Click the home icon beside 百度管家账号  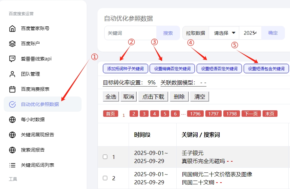click(x=13, y=28)
